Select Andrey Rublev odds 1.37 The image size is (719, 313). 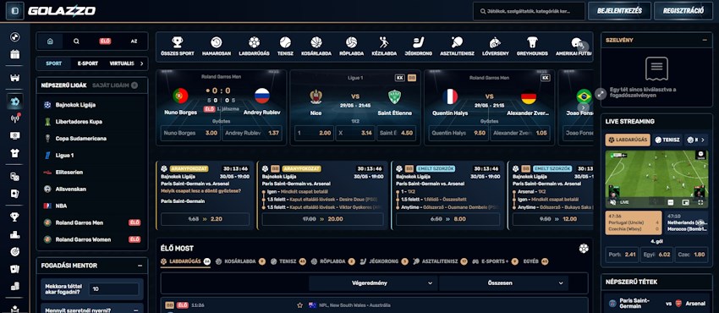tap(252, 134)
